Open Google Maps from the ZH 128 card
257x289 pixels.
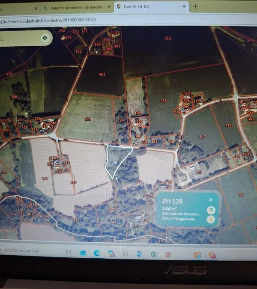211,210
